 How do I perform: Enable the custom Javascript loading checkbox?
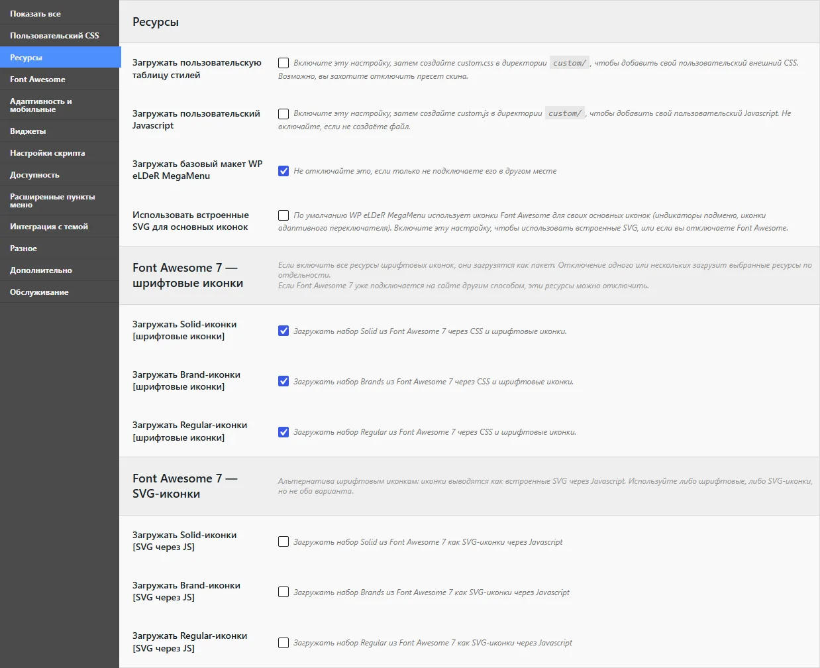(283, 114)
